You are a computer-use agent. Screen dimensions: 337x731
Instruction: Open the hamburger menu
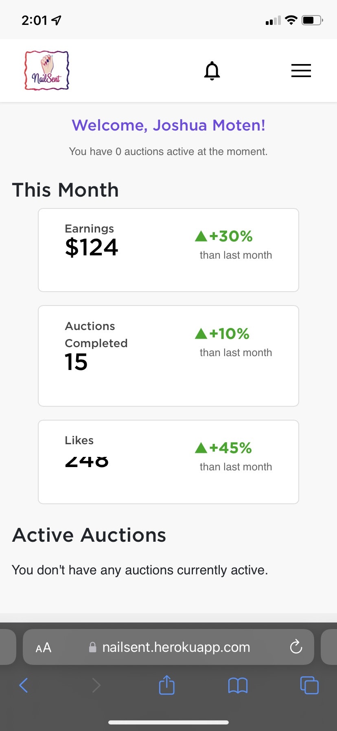coord(301,71)
